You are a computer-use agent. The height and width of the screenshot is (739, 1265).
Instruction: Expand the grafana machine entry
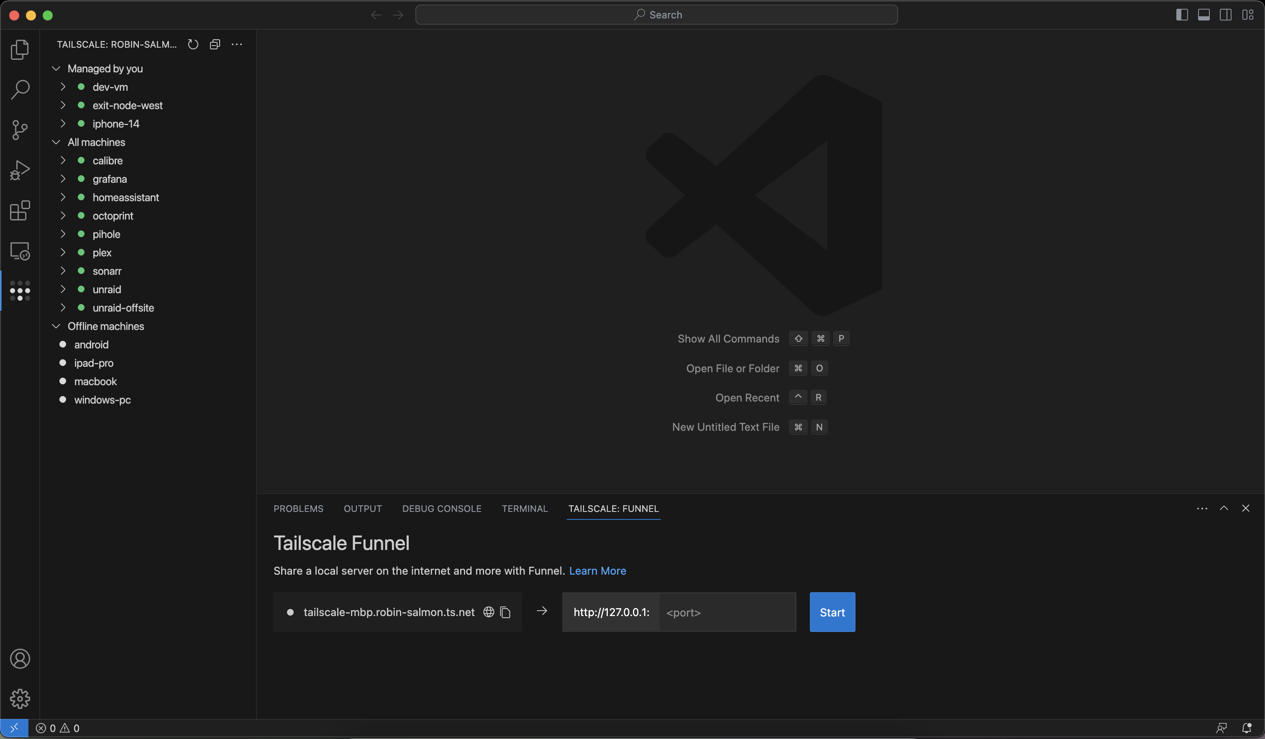pos(62,179)
